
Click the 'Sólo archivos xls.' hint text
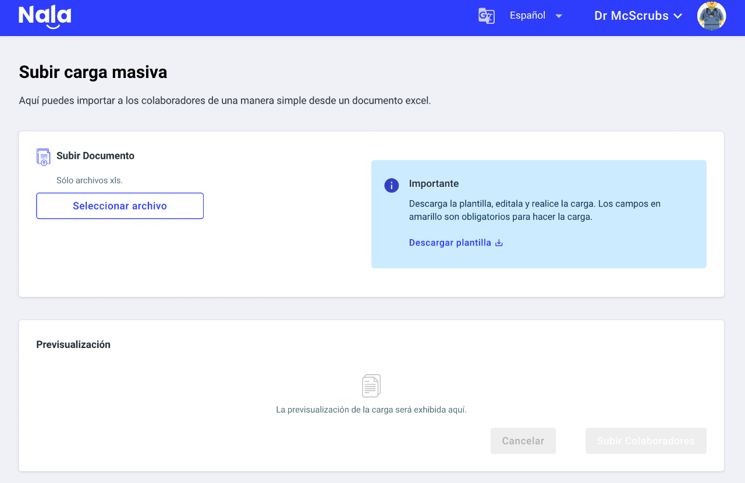pos(90,180)
